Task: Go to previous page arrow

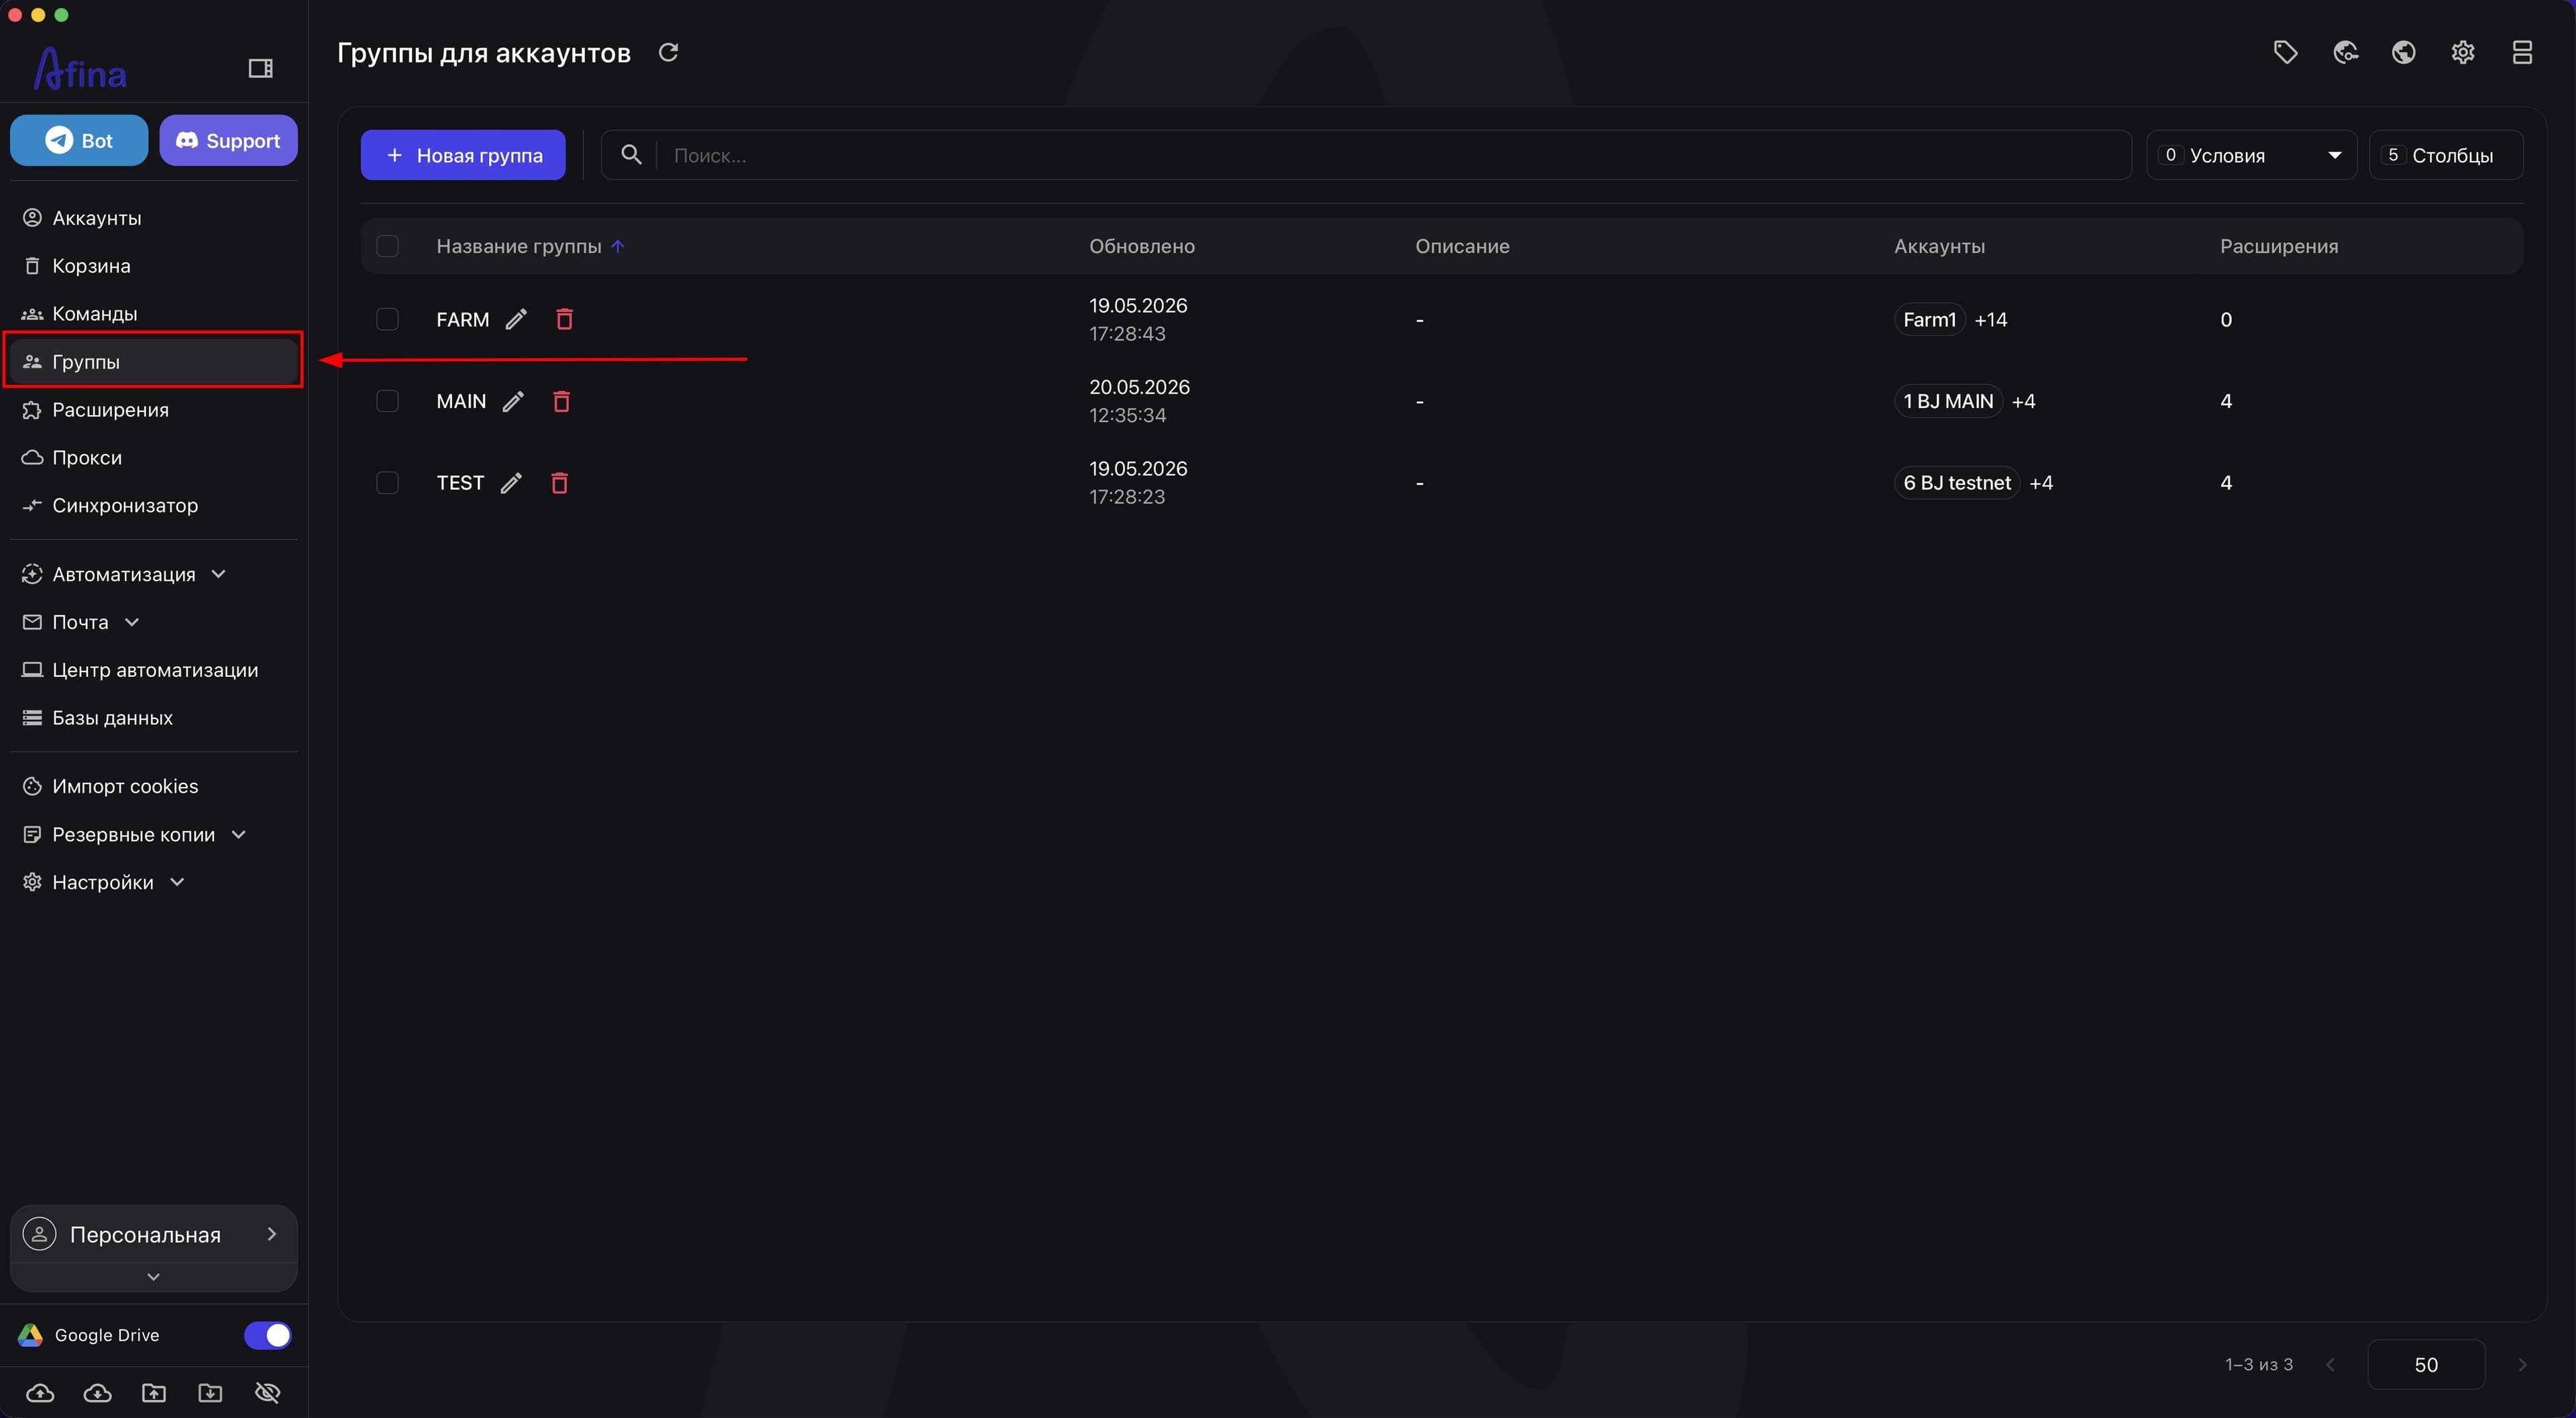Action: point(2330,1364)
